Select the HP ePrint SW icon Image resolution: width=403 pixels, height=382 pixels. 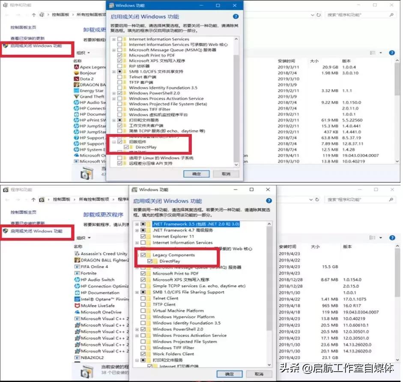(x=76, y=120)
